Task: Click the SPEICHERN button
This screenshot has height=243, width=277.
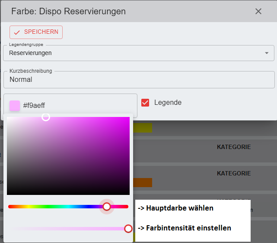Action: tap(36, 32)
